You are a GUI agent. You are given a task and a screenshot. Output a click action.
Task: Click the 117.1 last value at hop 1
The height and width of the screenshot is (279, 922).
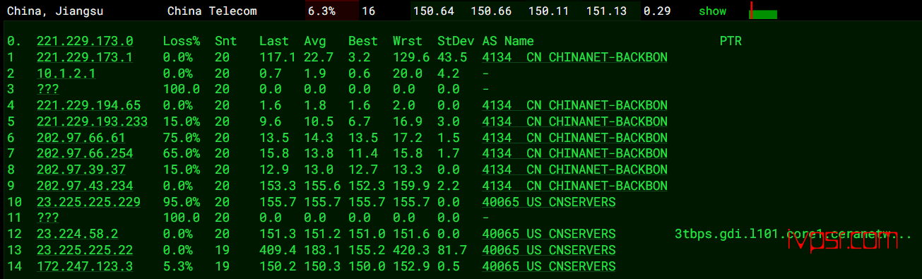pyautogui.click(x=277, y=57)
